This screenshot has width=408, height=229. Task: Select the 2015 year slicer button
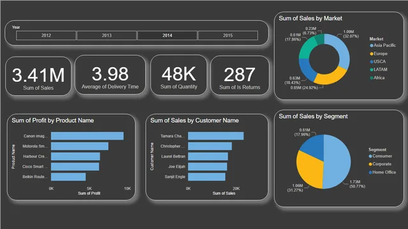[228, 36]
